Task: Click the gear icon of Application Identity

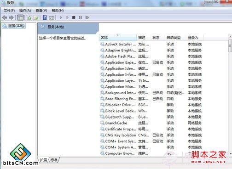Action: click(x=102, y=68)
